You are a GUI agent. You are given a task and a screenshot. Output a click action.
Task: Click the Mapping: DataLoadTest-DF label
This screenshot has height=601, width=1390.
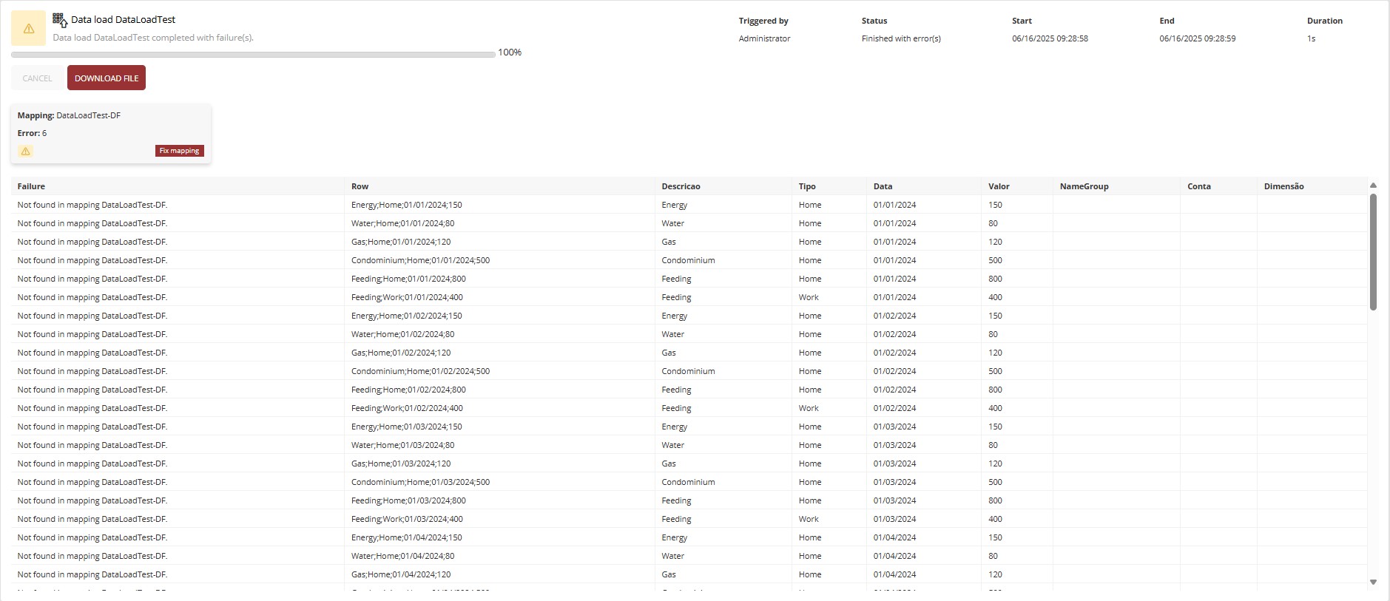tap(69, 115)
